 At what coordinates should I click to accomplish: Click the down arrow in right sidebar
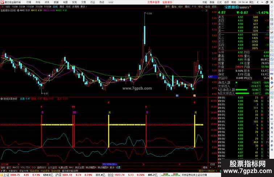pos(272,15)
